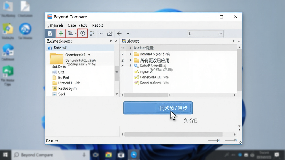Click the taskbar camera icon
The width and height of the screenshot is (285, 160).
click(x=96, y=155)
